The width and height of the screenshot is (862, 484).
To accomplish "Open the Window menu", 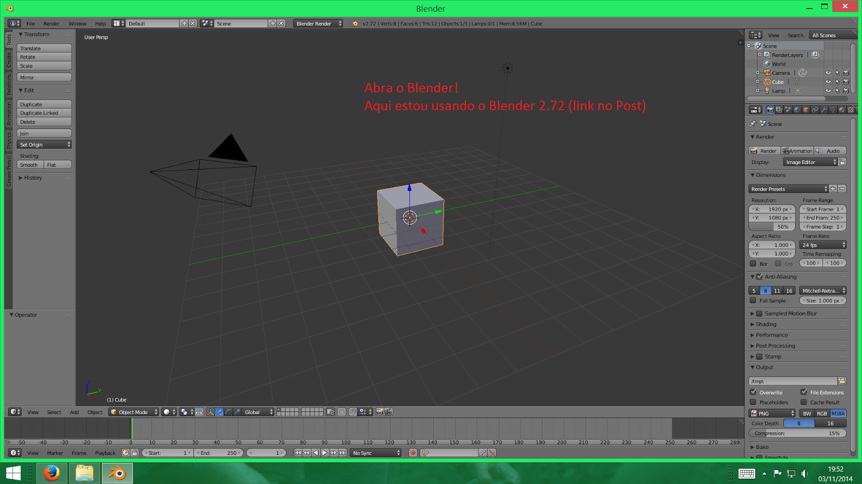I will click(x=78, y=24).
